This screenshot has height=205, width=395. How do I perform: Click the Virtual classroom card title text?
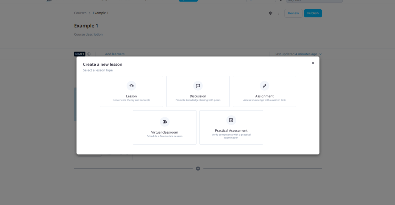(x=165, y=132)
